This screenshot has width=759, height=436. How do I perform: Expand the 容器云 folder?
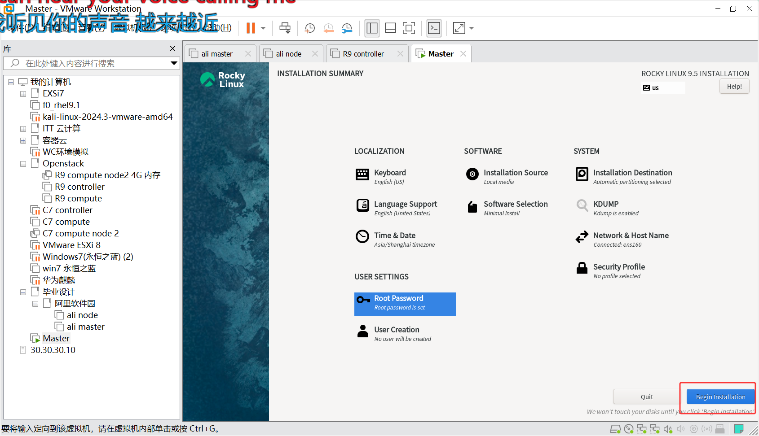point(23,140)
